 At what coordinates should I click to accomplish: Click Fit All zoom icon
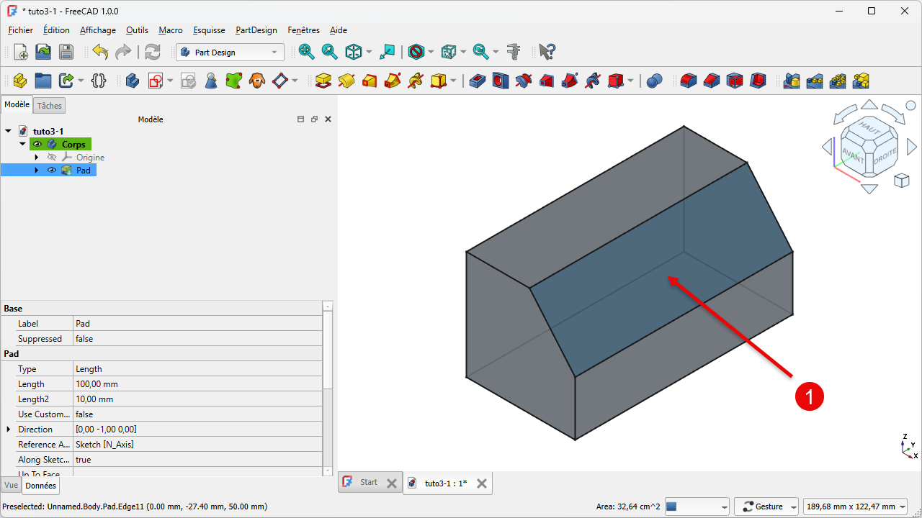[x=307, y=52]
